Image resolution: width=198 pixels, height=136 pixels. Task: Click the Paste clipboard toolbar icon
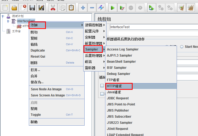tap(71, 8)
